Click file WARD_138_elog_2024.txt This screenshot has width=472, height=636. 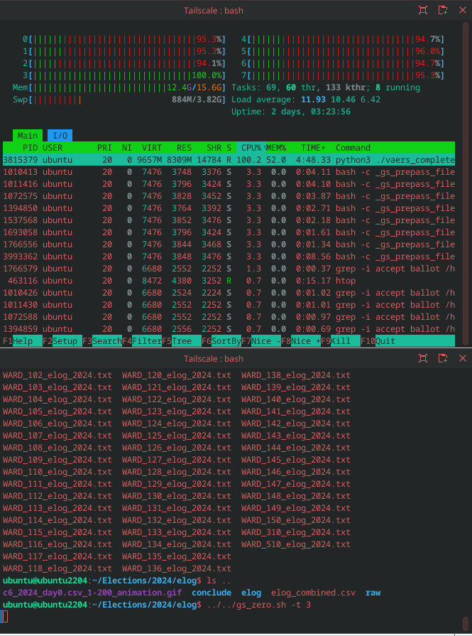coord(296,375)
